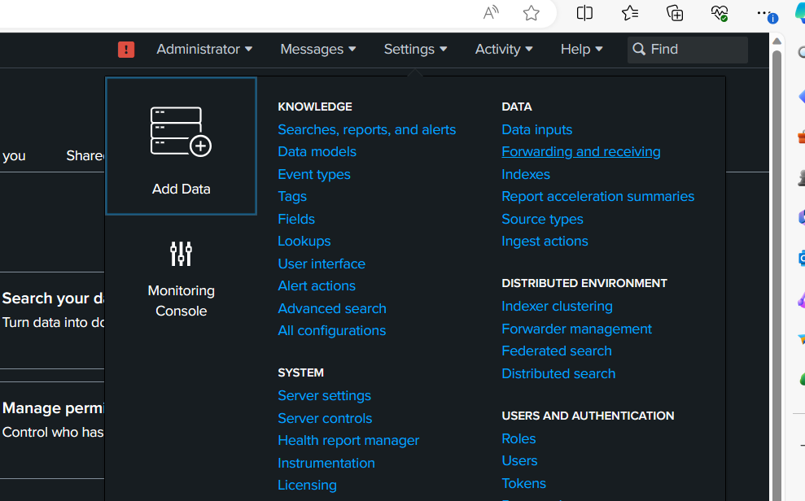Screen dimensions: 805x501
Task: Click the magnifier icon in Find box
Action: 639,50
